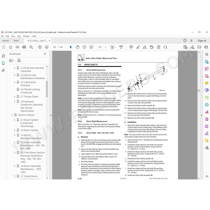Open the View menu

click(x=13, y=36)
